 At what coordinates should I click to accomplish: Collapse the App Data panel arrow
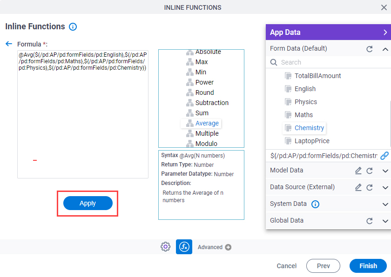(x=385, y=33)
